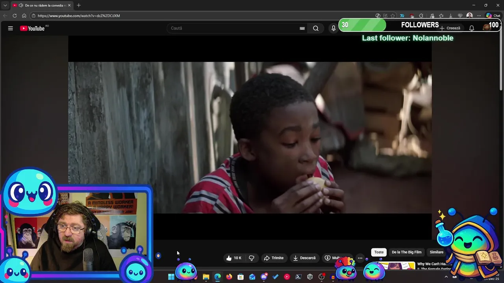Open the 7tv extension icon

(x=402, y=16)
